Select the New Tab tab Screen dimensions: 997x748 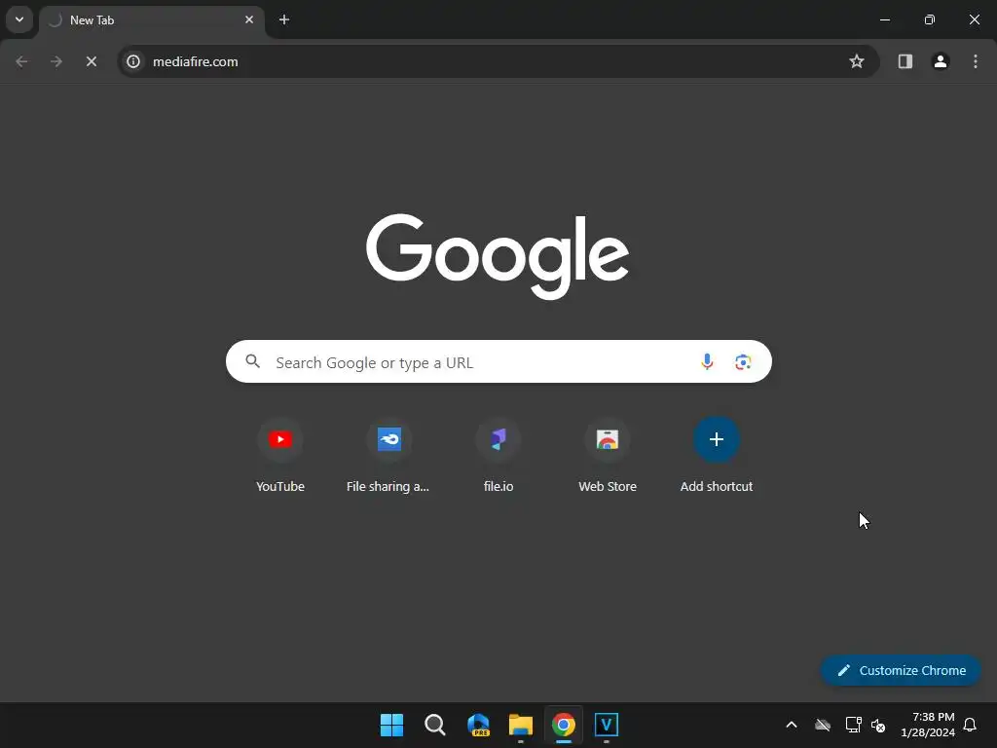[x=151, y=20]
